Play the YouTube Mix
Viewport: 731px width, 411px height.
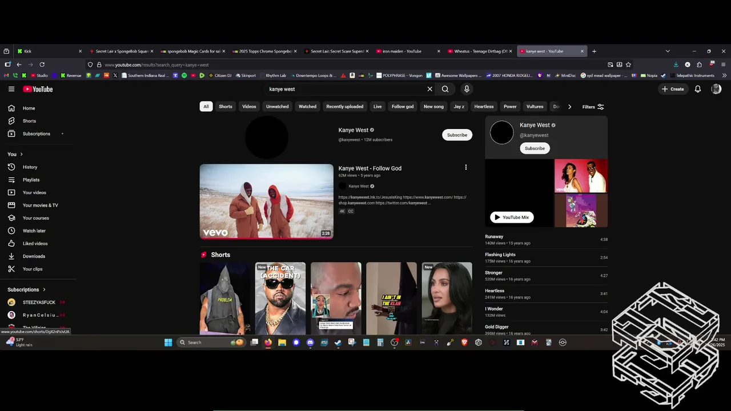512,217
